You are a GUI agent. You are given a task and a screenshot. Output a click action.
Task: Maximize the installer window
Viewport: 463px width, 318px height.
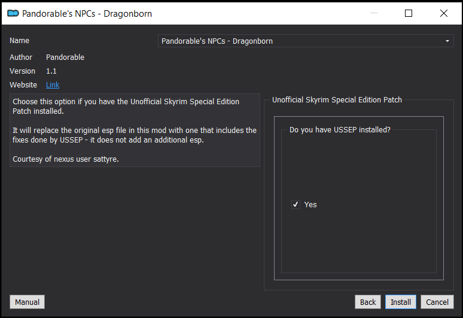click(409, 13)
